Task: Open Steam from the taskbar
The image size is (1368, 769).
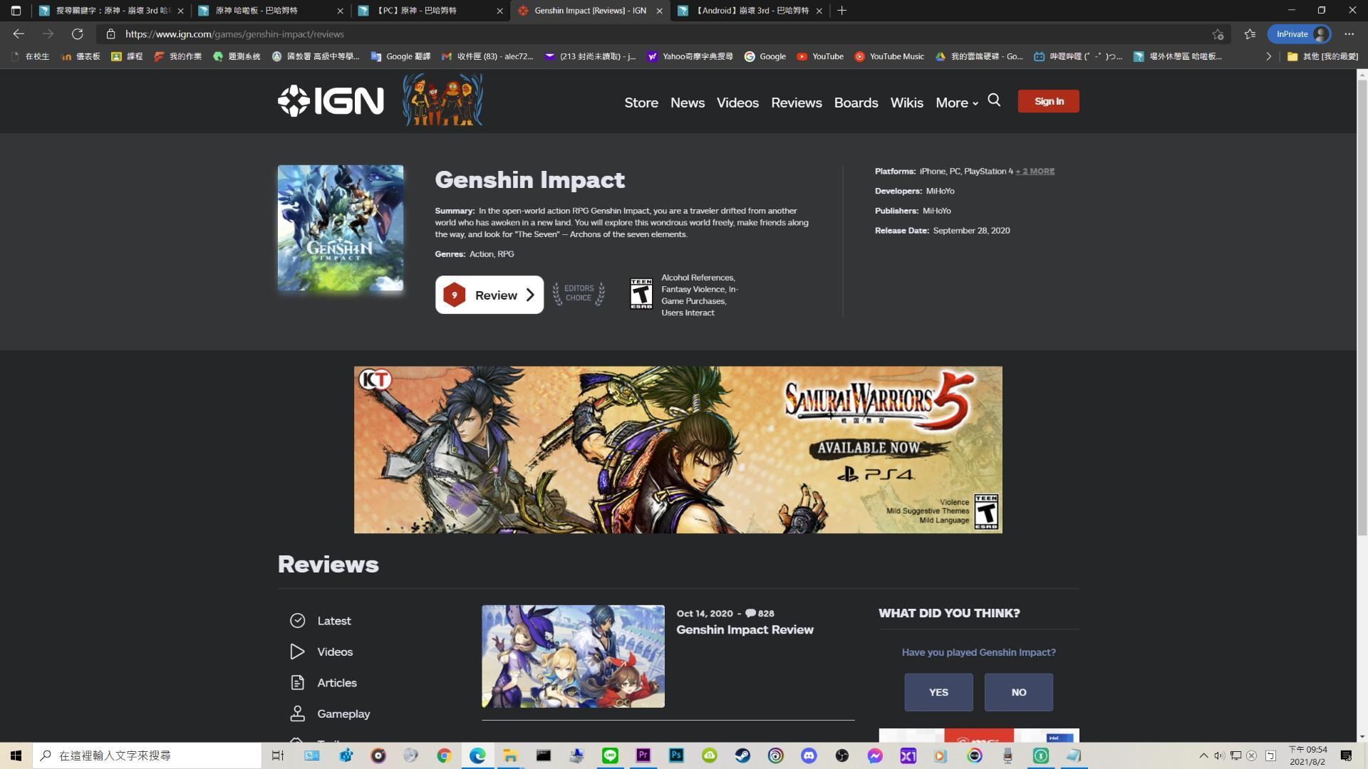Action: click(742, 755)
